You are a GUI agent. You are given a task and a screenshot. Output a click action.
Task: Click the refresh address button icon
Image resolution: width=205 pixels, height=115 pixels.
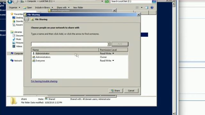107,1
